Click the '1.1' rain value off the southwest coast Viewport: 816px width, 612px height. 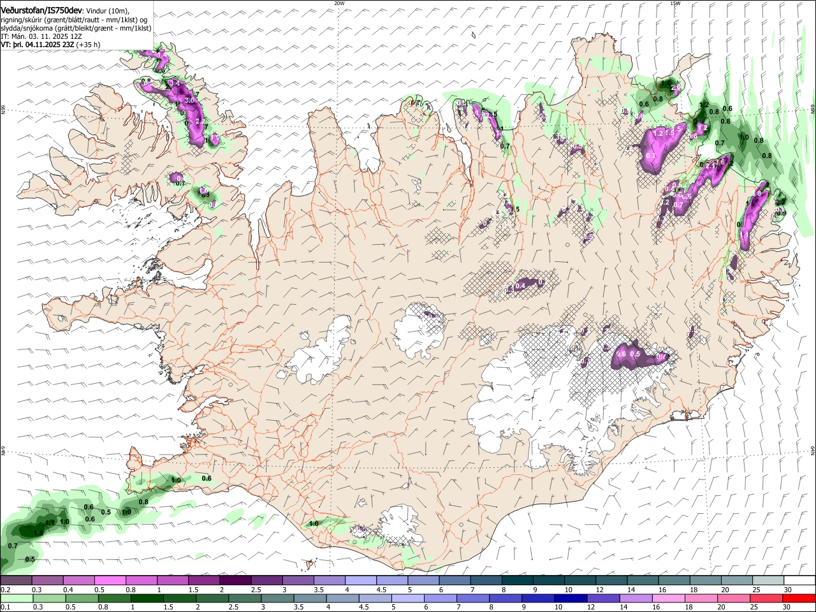point(50,523)
